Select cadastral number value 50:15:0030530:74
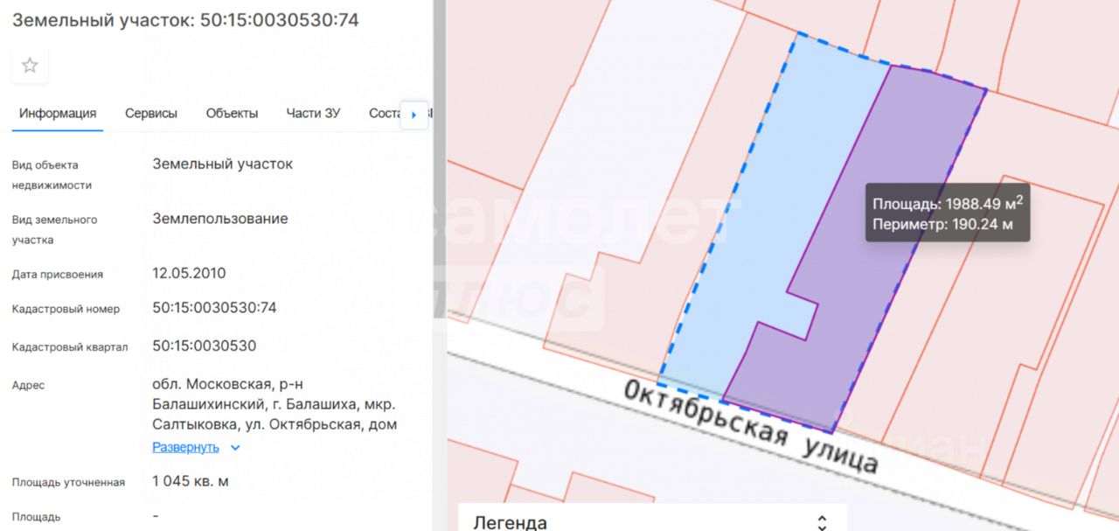Screen dimensions: 1119x531 [x=215, y=308]
